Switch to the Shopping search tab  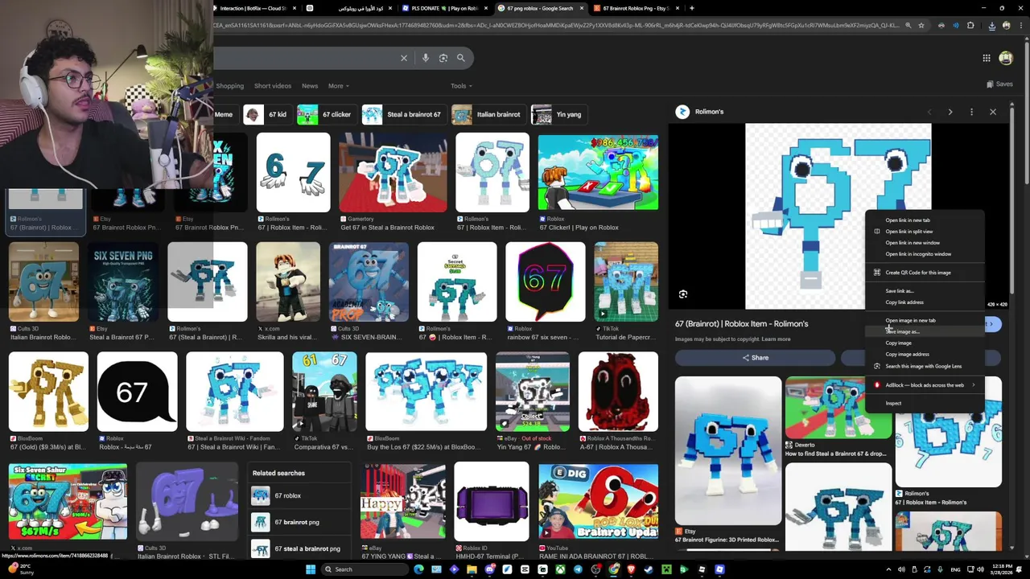click(229, 86)
